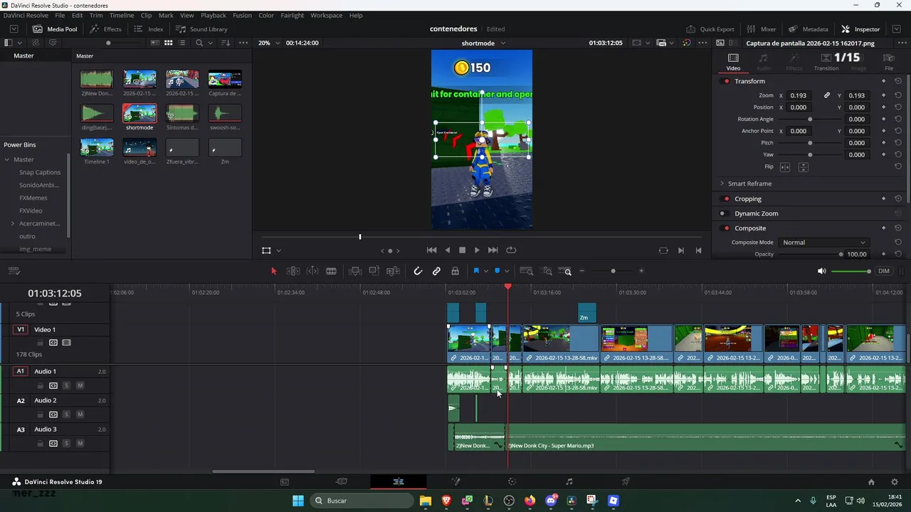Open the flag color dropdown arrow
The height and width of the screenshot is (512, 911).
point(485,271)
